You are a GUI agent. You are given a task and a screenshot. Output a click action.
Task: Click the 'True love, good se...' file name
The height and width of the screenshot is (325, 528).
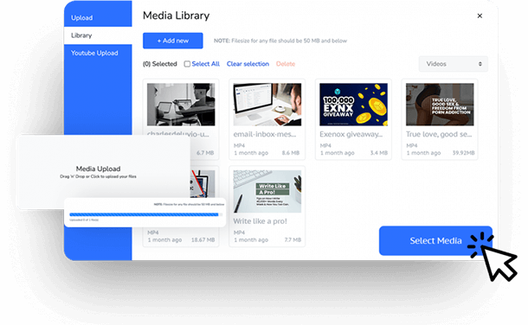tap(439, 134)
